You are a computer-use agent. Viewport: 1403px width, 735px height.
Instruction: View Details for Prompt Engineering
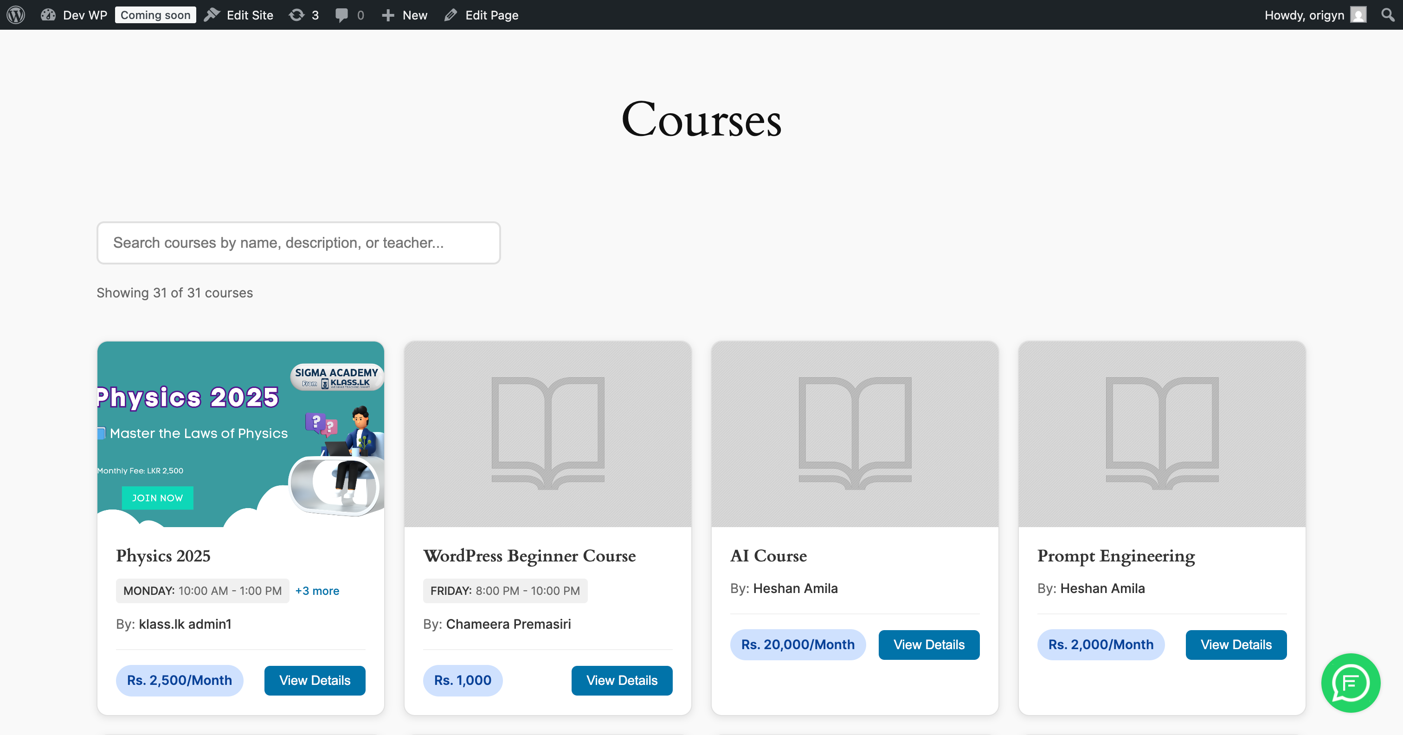[1236, 645]
